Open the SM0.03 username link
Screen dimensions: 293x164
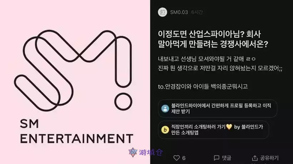point(179,12)
